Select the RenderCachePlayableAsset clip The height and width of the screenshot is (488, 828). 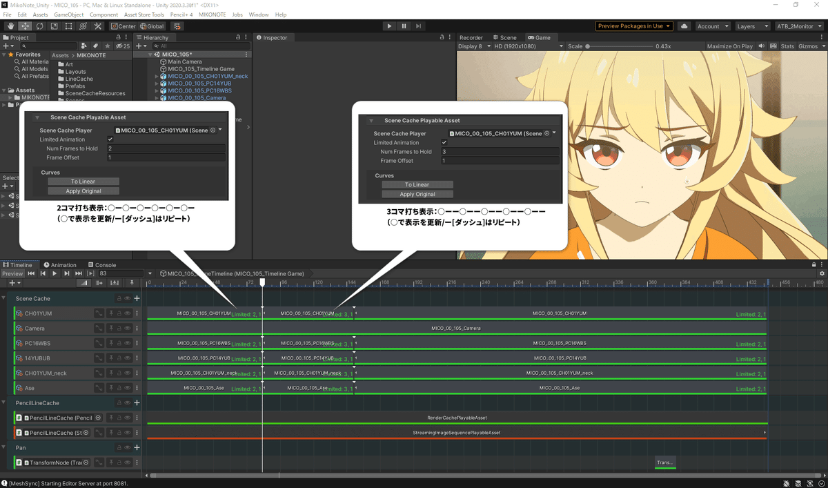tap(457, 418)
